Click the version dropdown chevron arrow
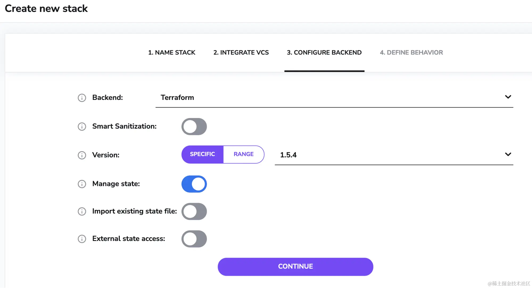Screen dimensions: 532x288 click(x=508, y=154)
